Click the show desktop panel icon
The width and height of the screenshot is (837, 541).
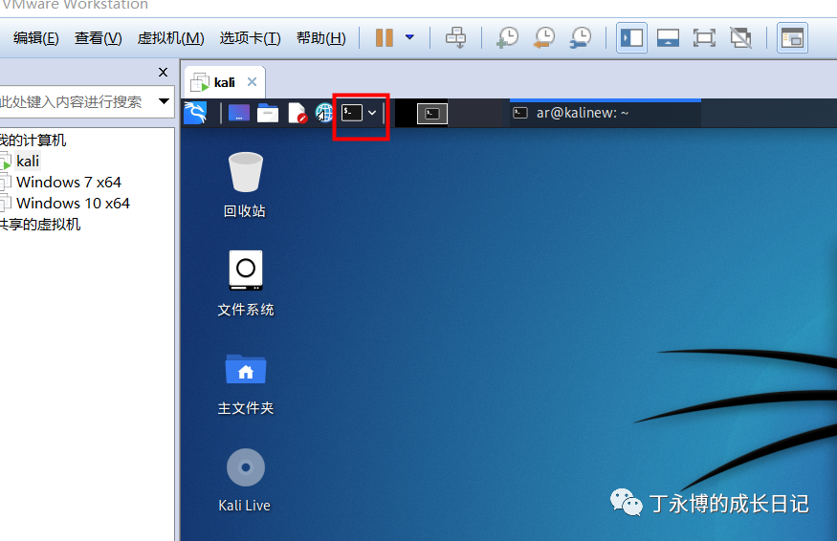tap(238, 113)
